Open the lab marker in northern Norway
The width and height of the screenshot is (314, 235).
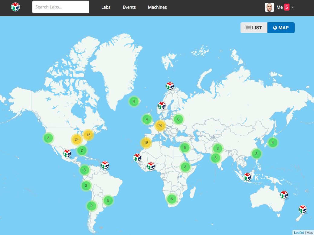[x=170, y=86]
